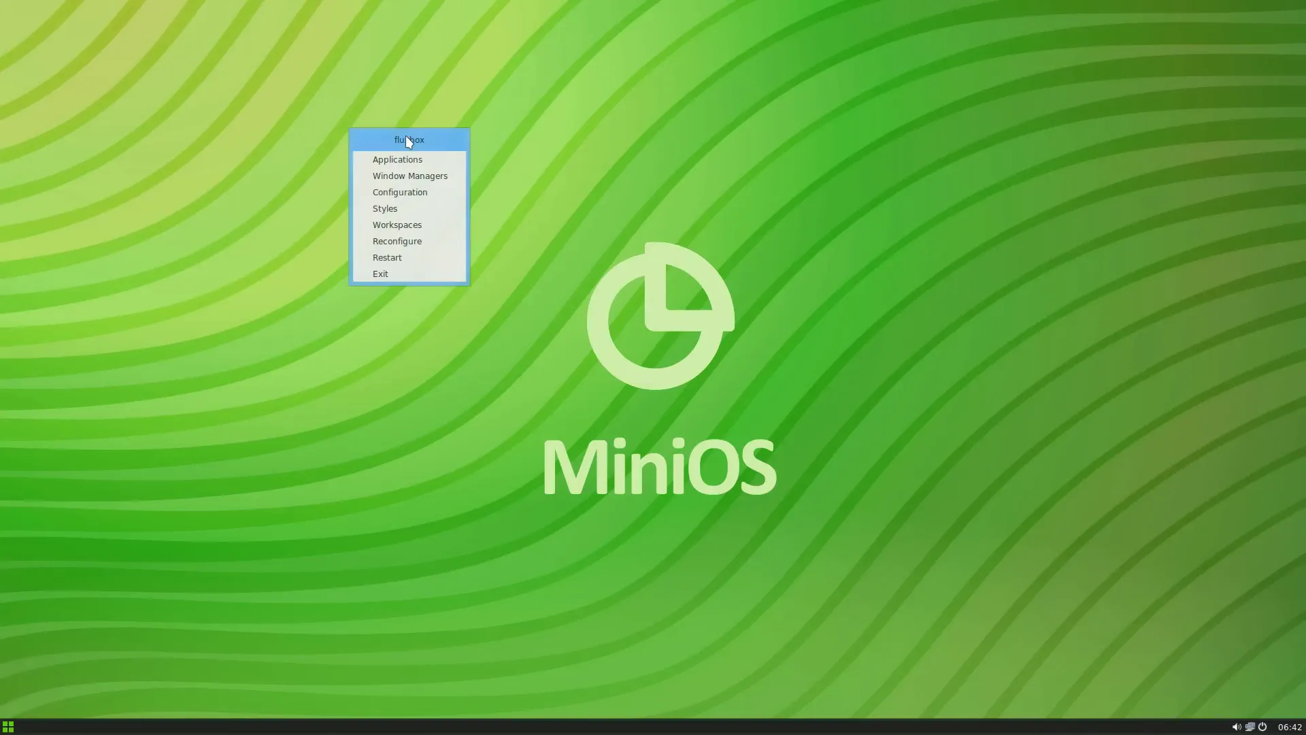Choose Restart from the fluxbox menu

[x=409, y=257]
